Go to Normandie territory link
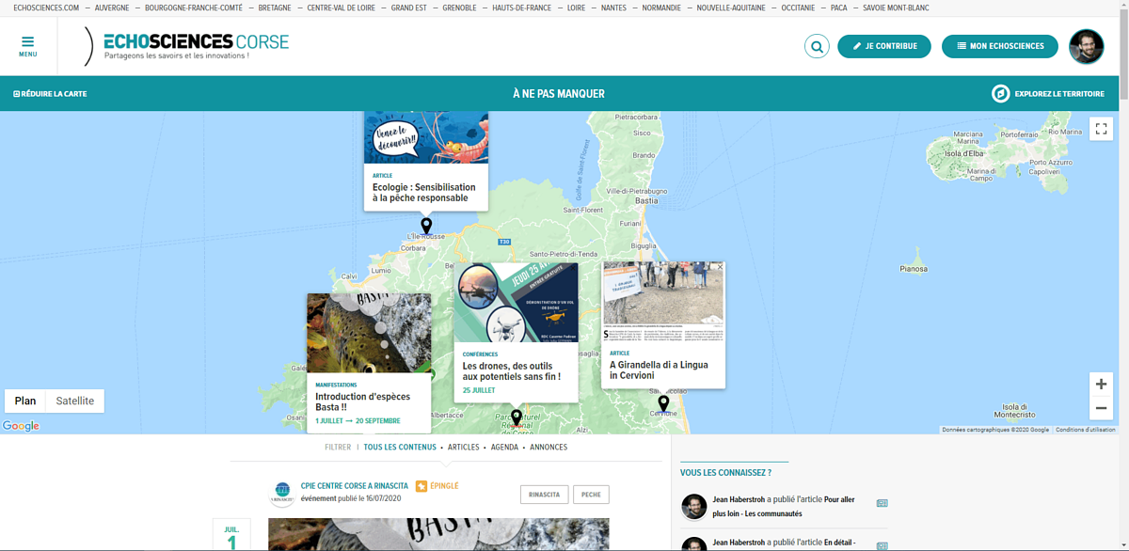Viewport: 1129px width, 551px height. [x=661, y=8]
